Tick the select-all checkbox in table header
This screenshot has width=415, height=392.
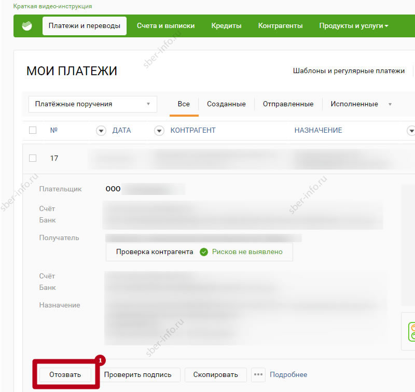point(33,130)
